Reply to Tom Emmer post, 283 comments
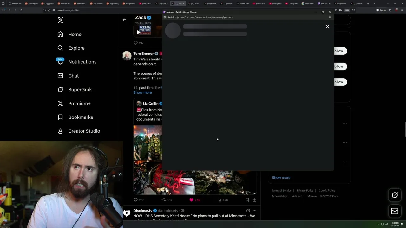Screen dimensions: 406x228 click(x=139, y=200)
